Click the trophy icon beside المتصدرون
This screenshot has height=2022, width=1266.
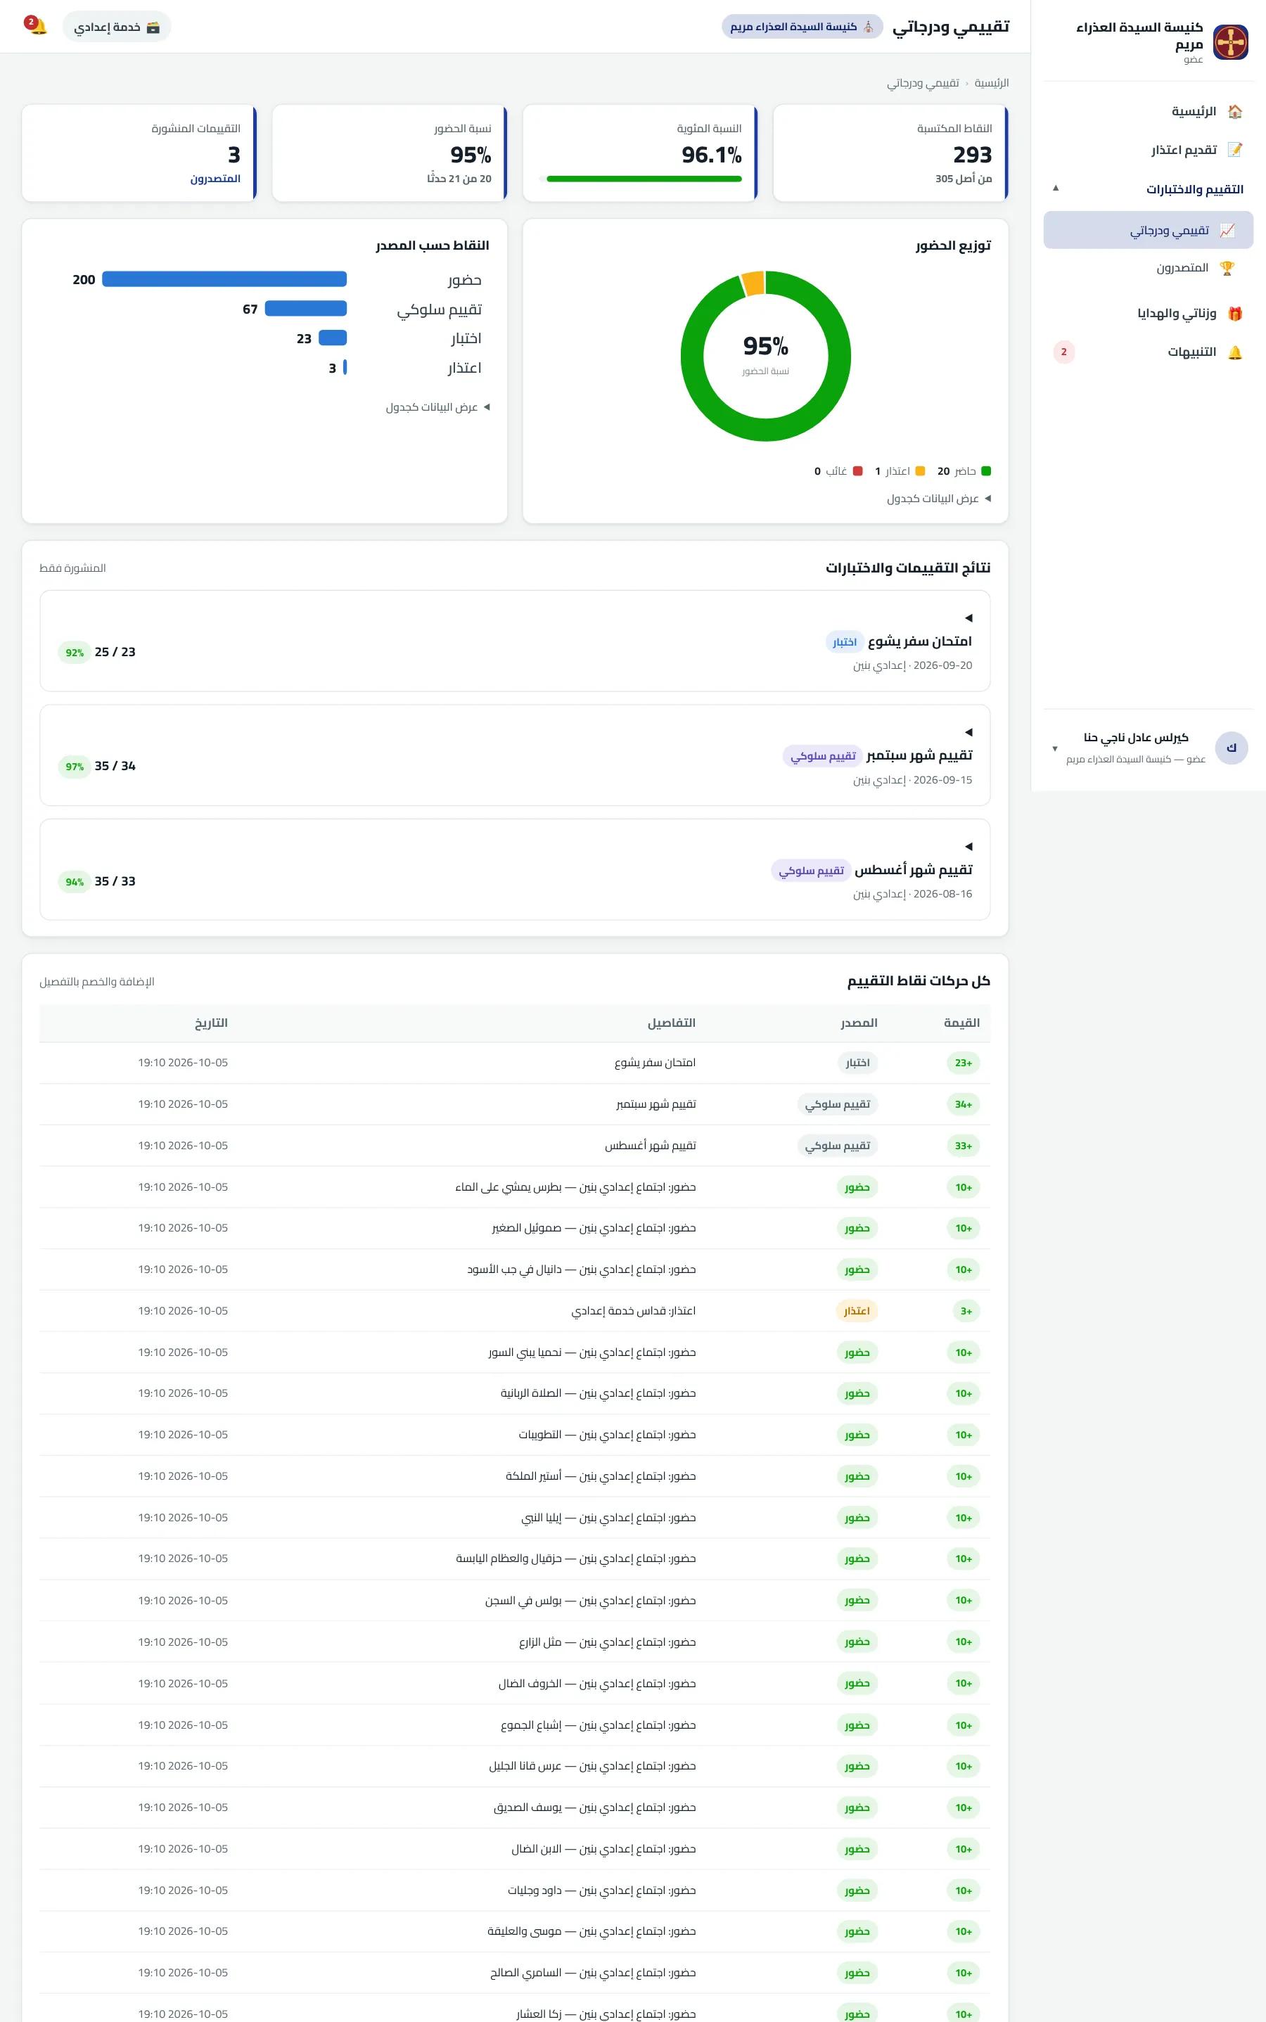tap(1227, 268)
